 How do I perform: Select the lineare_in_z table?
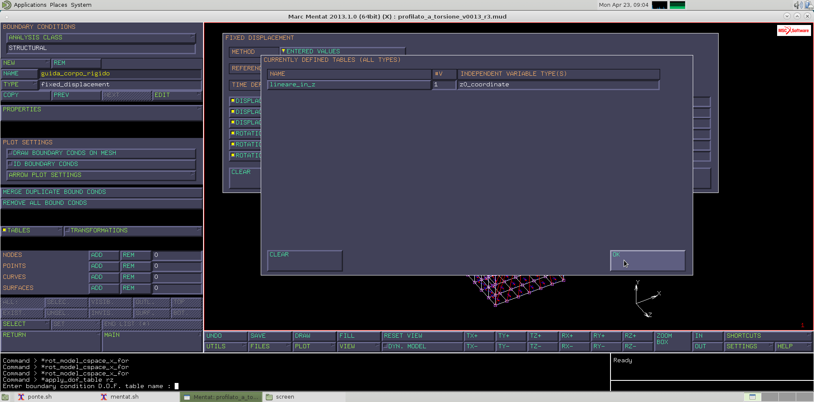point(349,85)
